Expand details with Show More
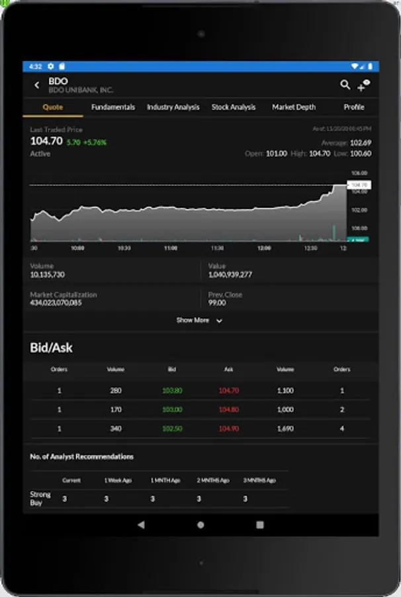Screen dimensions: 401x597 coord(199,320)
